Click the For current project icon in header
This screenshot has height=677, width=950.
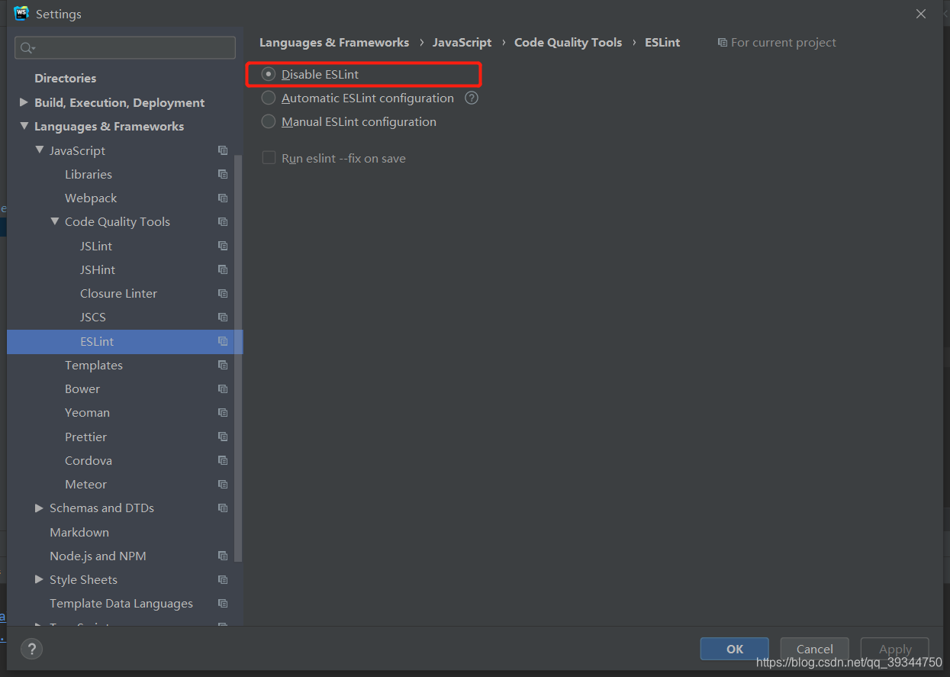point(722,42)
